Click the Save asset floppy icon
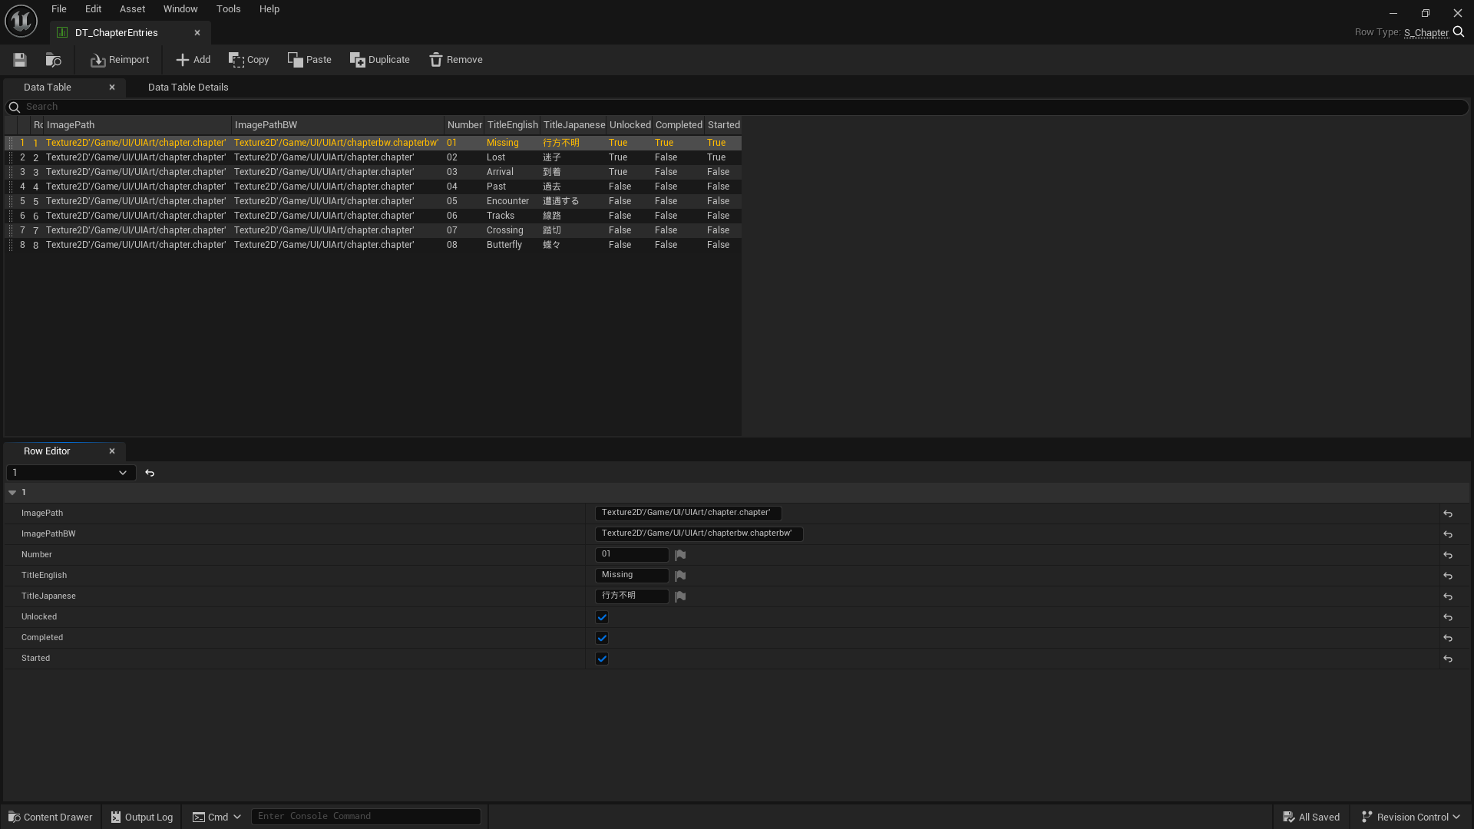1474x829 pixels. coord(20,60)
